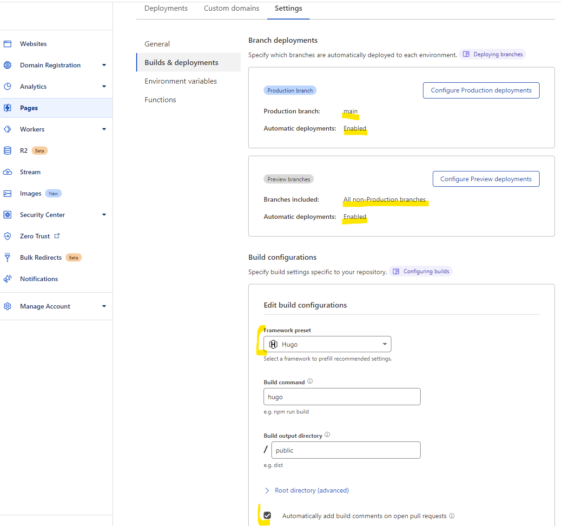The height and width of the screenshot is (526, 561).
Task: Uncheck automatically add build comments on pull requests
Action: (267, 515)
